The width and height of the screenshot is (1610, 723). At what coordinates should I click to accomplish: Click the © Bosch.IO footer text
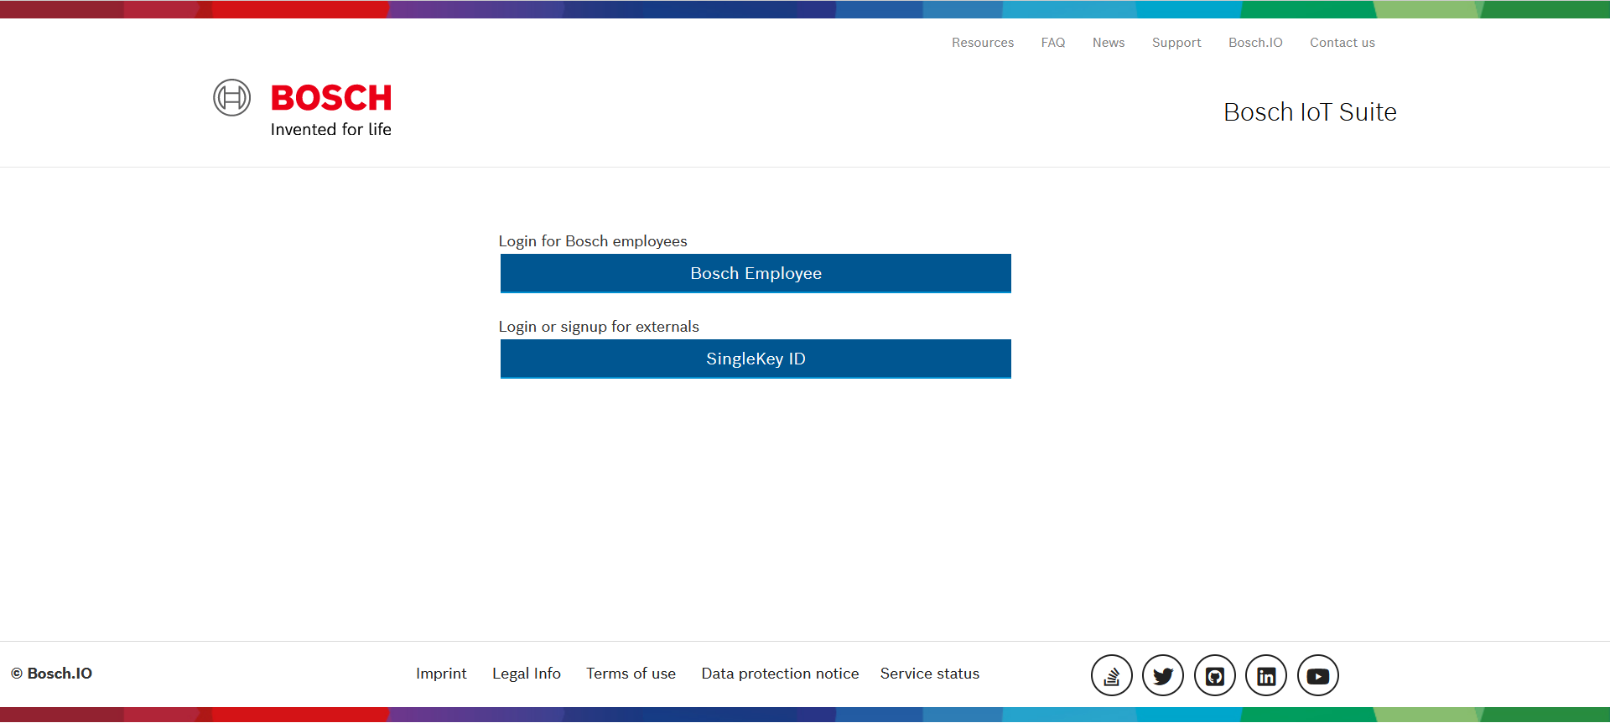[x=52, y=674]
